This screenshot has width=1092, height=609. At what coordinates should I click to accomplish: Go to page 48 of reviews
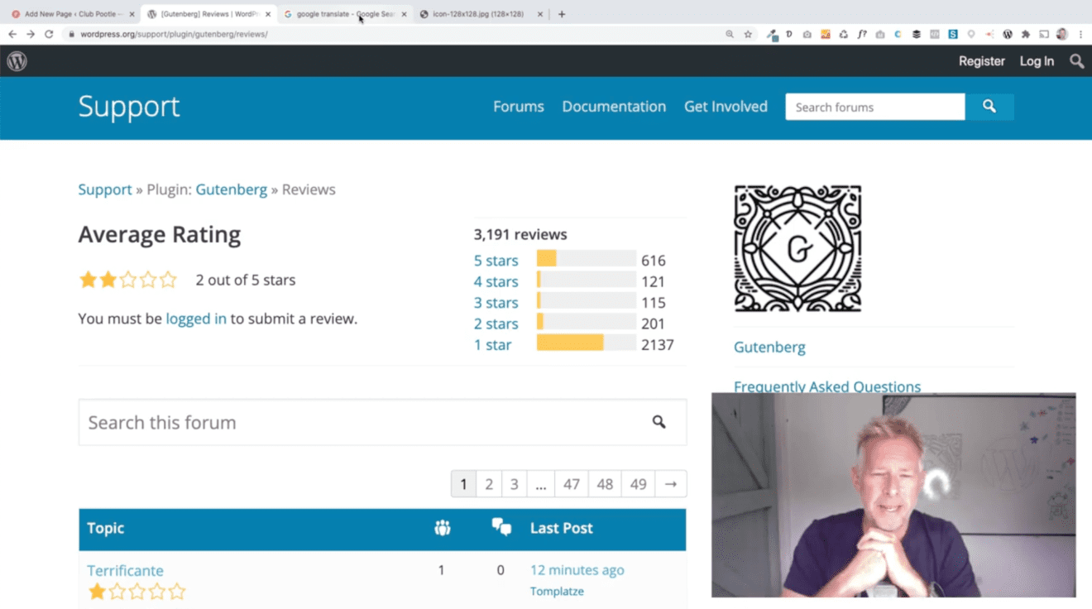pyautogui.click(x=605, y=484)
